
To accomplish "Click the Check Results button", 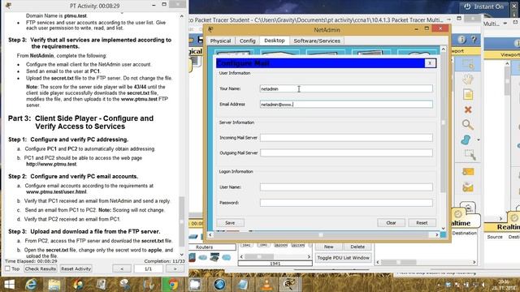I will click(x=41, y=268).
